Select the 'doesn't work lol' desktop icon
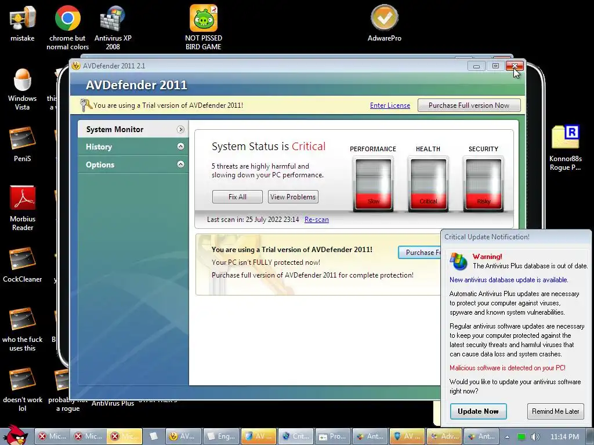594x445 pixels. [x=23, y=390]
